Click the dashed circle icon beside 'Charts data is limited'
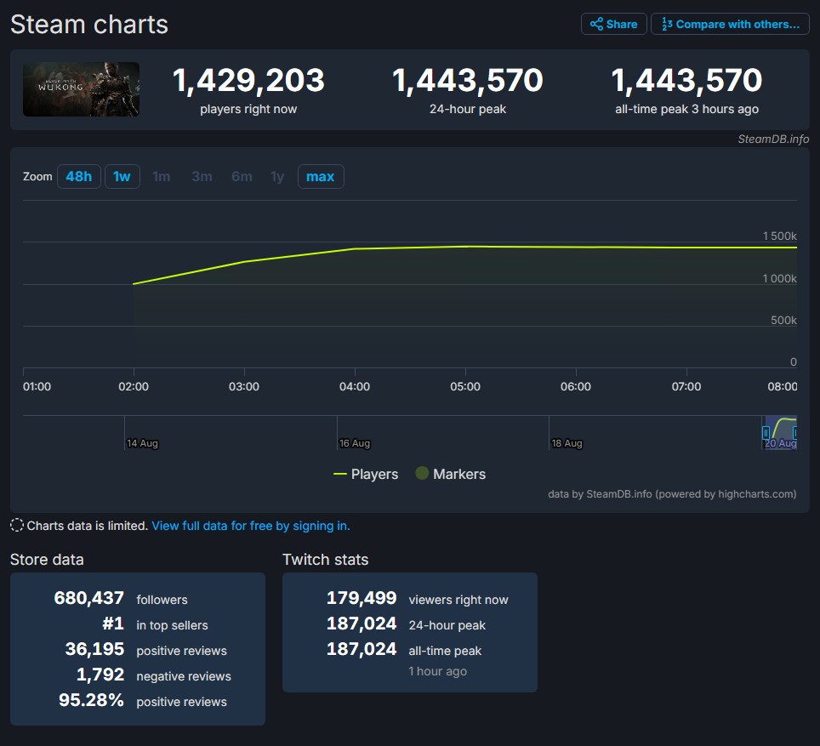 17,525
